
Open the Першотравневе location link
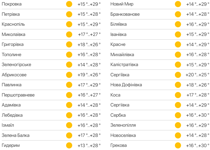click(x=18, y=95)
